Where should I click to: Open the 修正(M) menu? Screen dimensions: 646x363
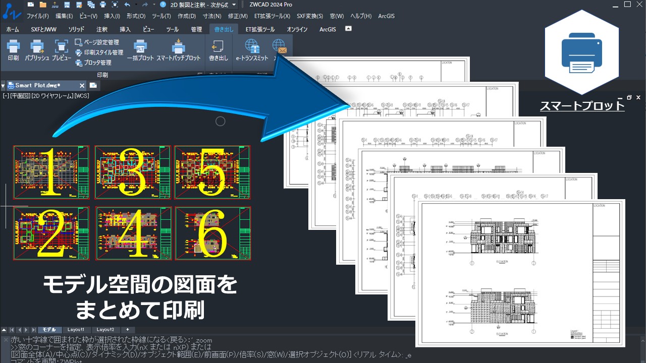[238, 16]
